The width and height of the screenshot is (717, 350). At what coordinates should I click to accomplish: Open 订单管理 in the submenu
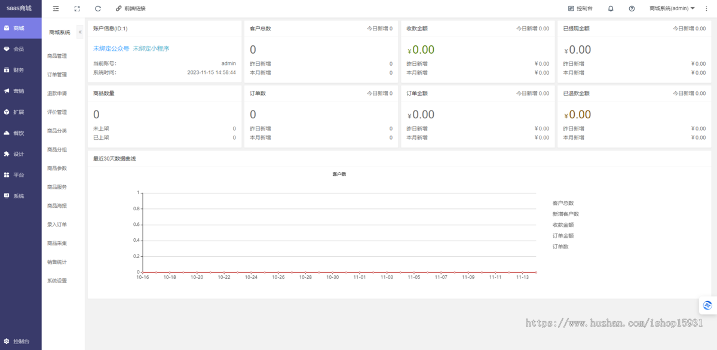[57, 75]
